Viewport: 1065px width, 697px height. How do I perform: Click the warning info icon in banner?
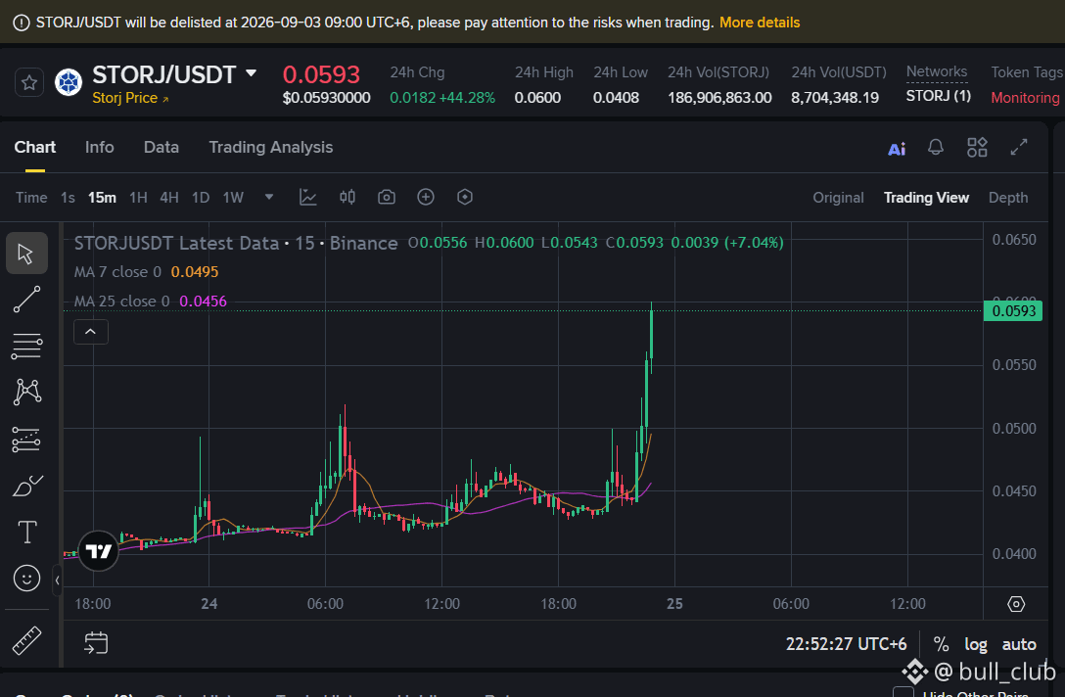click(x=22, y=23)
